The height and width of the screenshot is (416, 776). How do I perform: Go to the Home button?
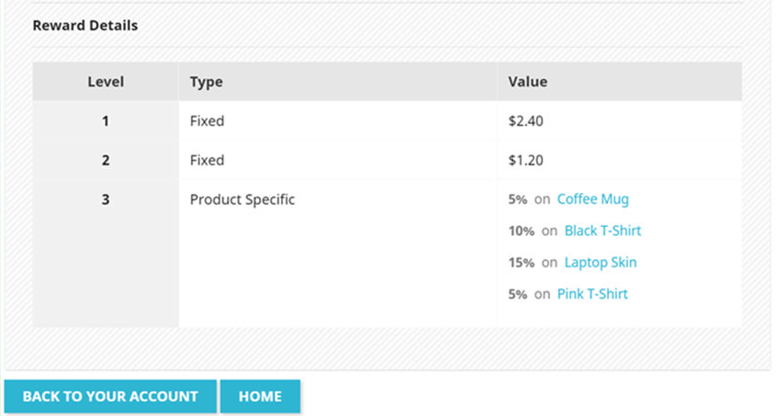click(x=260, y=396)
